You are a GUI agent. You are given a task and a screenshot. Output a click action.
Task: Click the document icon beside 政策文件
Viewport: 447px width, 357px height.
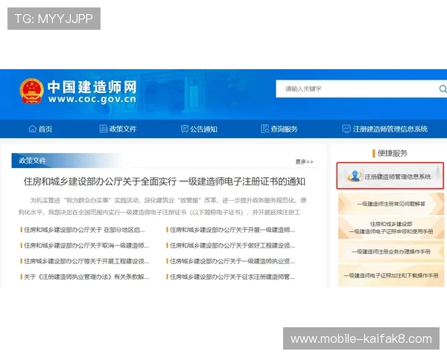coord(104,129)
